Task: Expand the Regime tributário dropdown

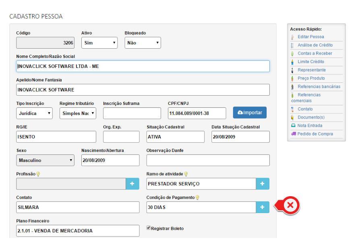Action: coord(78,113)
